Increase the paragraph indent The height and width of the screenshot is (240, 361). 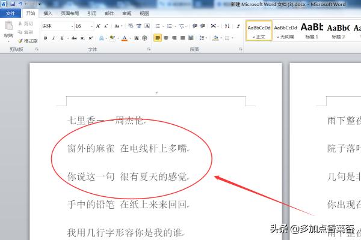[x=203, y=26]
